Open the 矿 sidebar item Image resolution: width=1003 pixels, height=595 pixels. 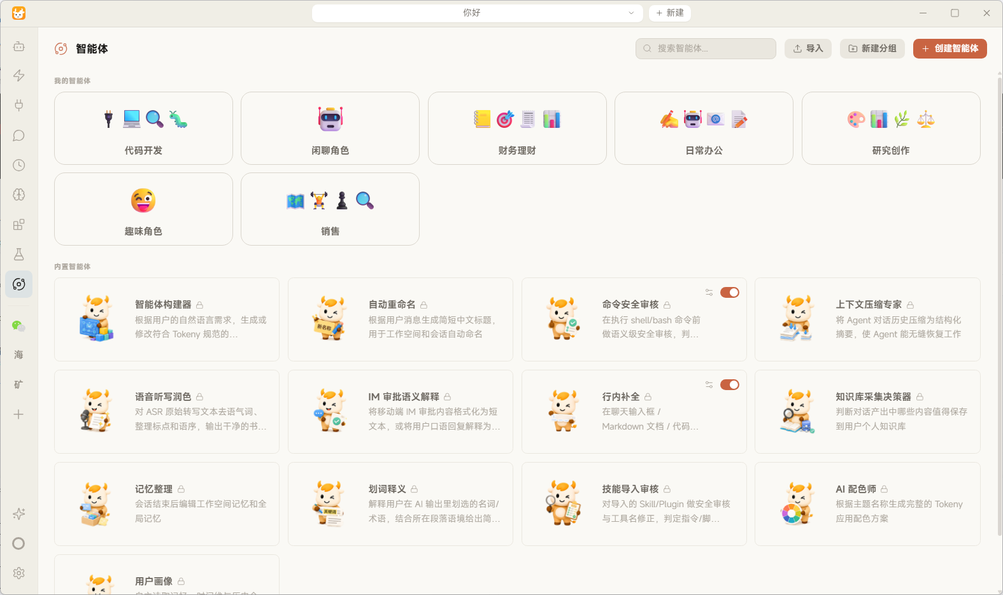pyautogui.click(x=19, y=384)
